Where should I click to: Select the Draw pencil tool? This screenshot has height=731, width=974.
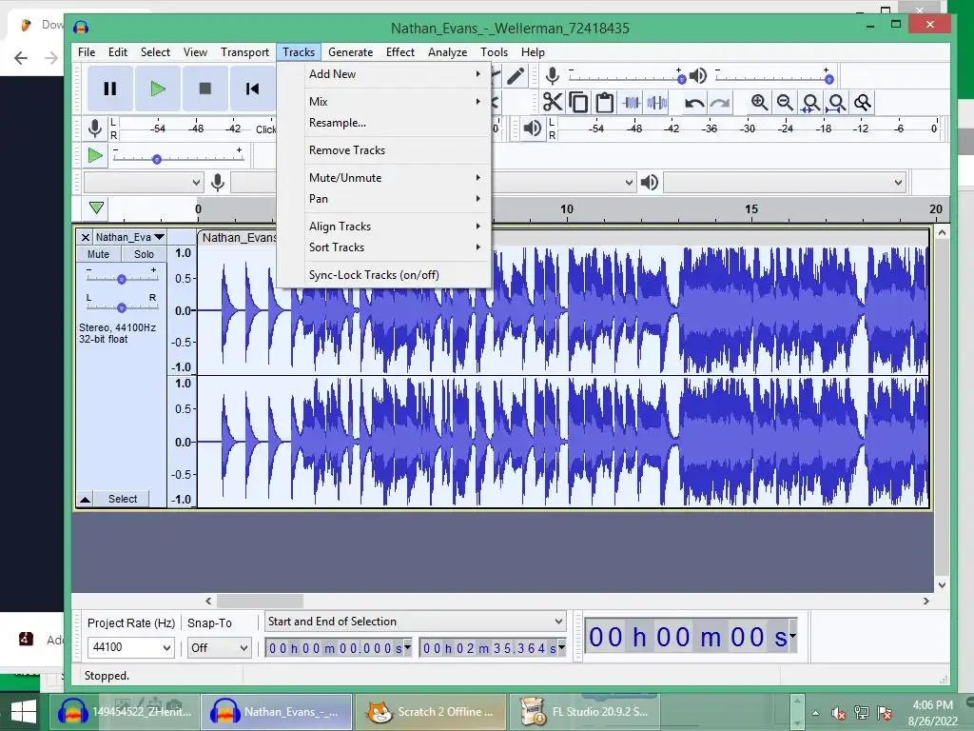click(x=516, y=76)
